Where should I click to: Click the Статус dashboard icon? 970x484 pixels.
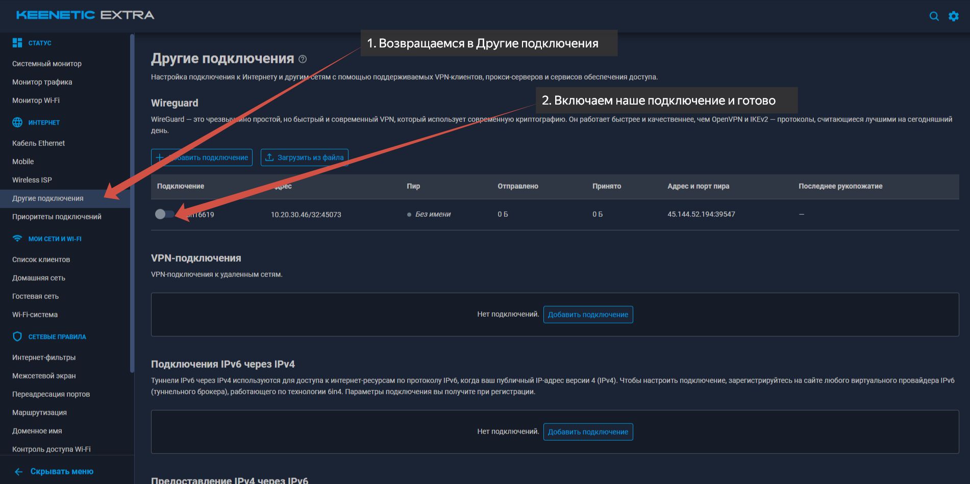click(x=17, y=43)
